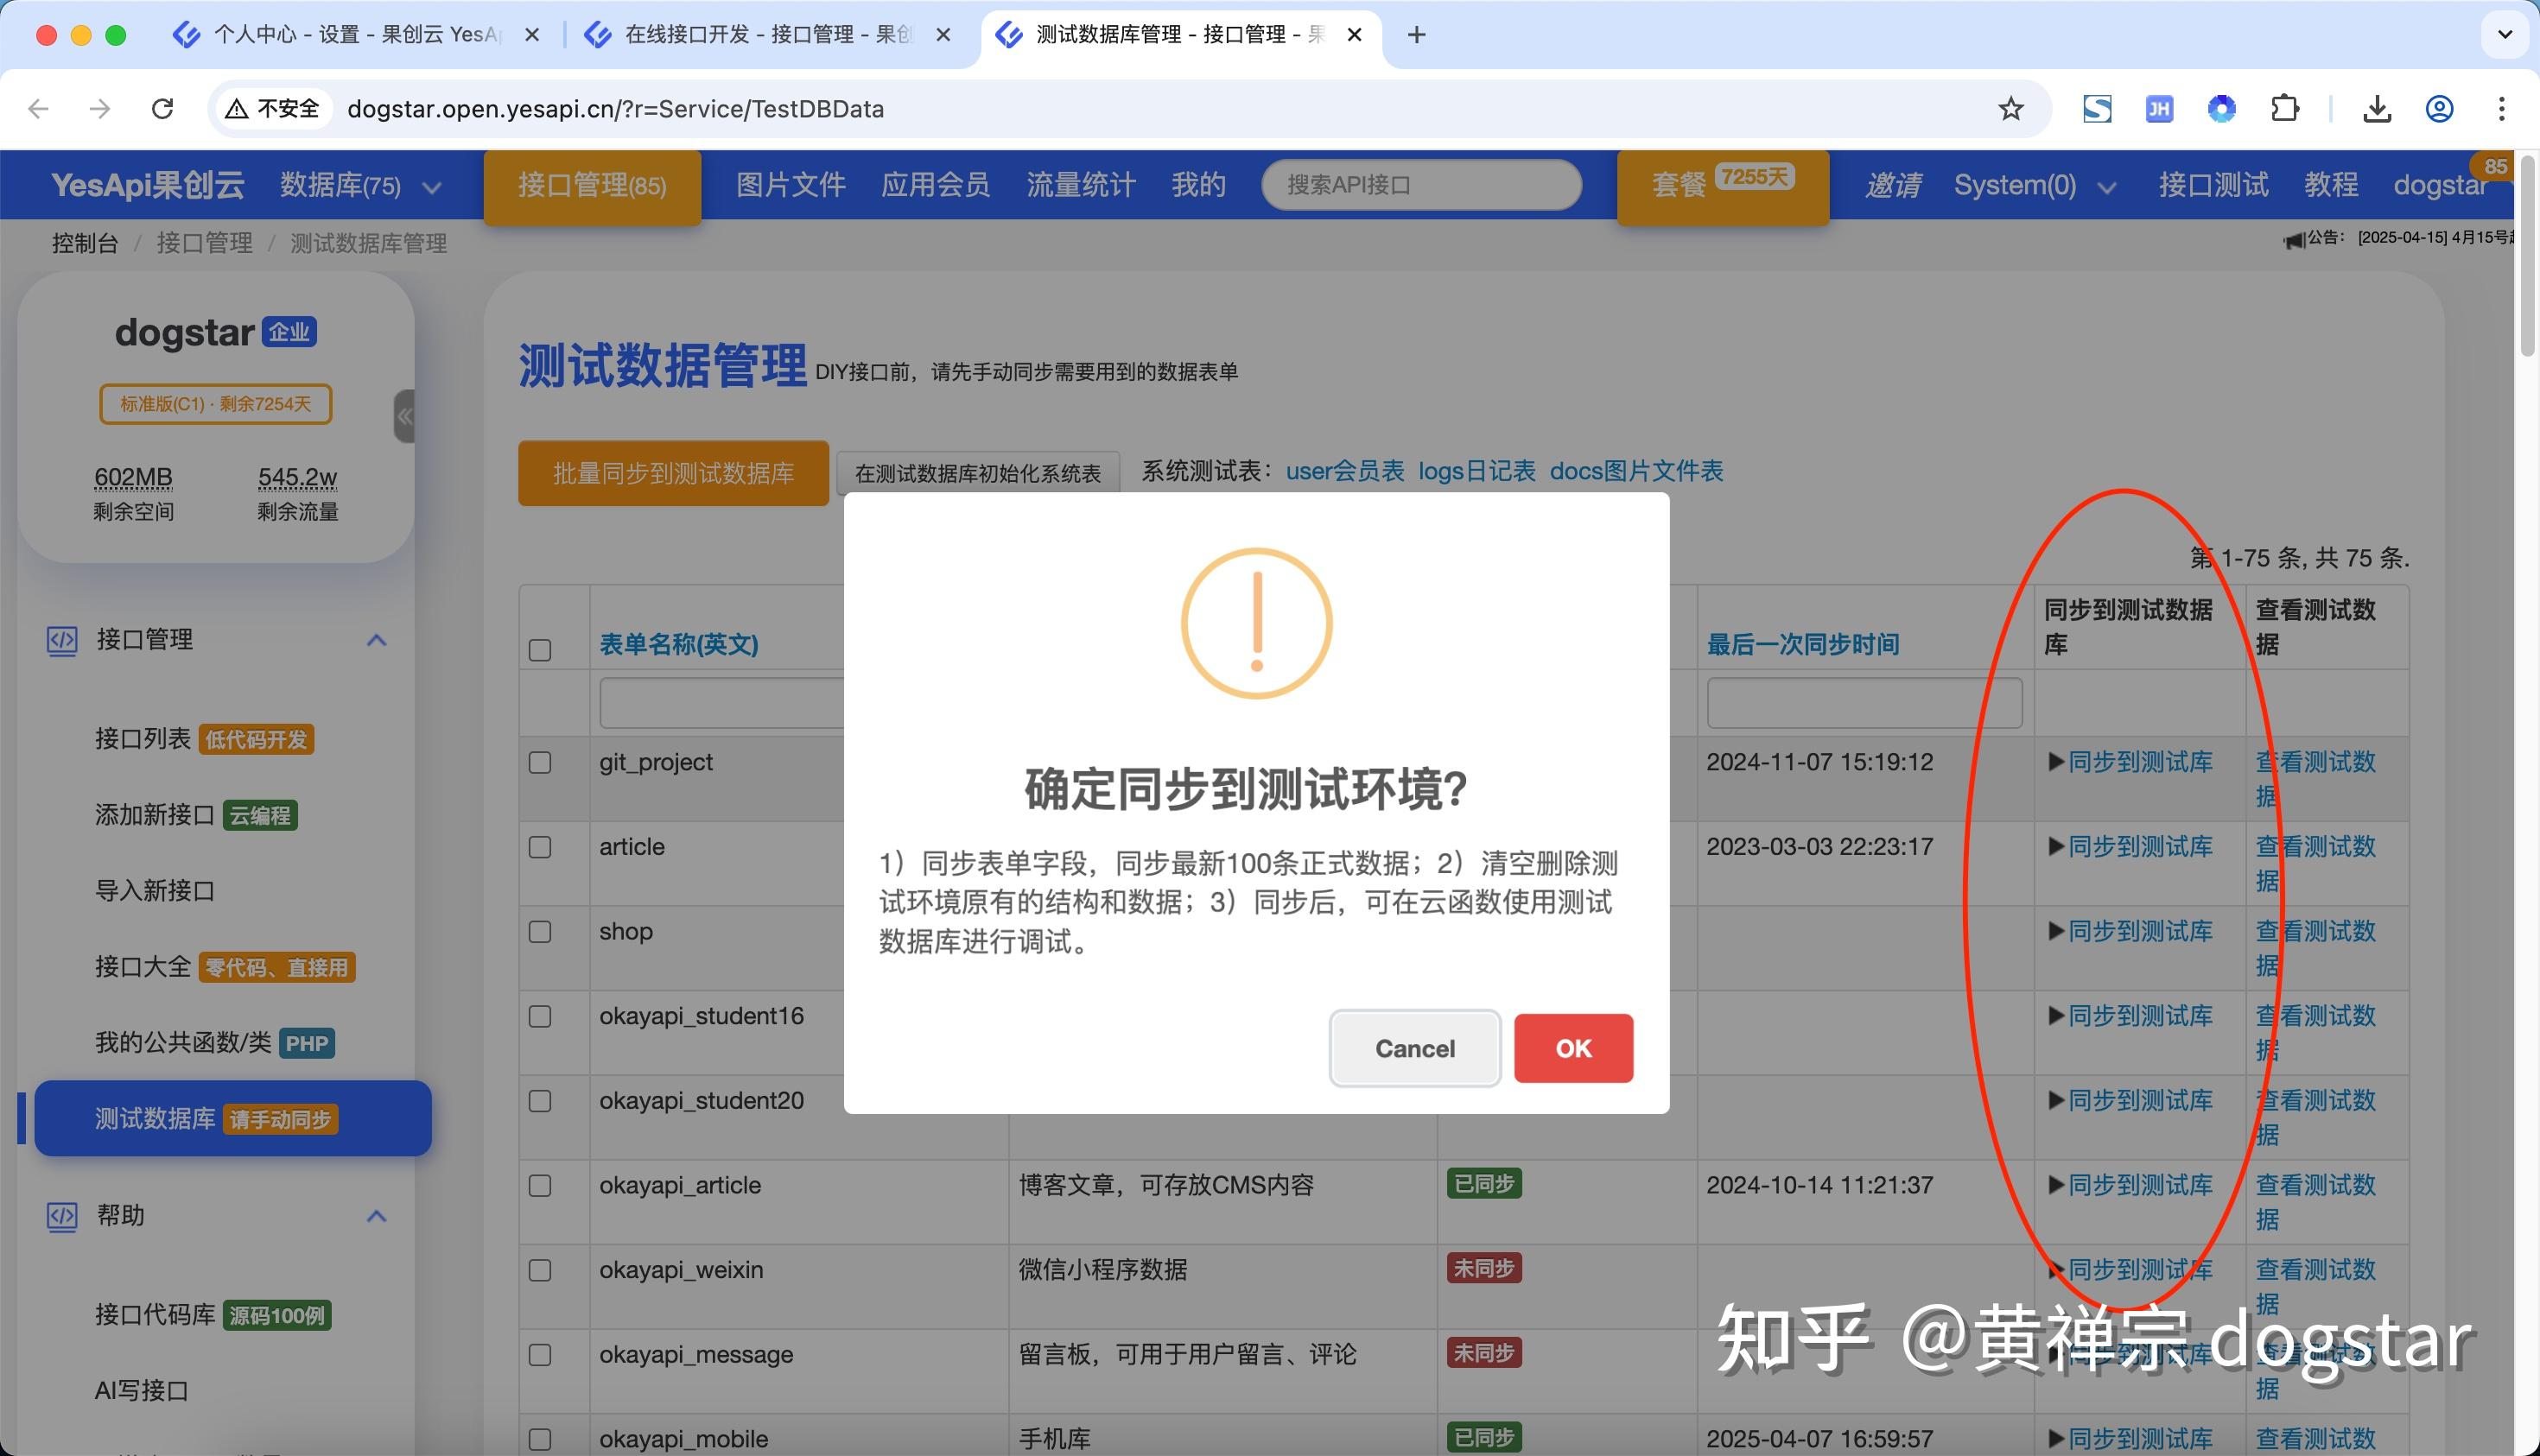Check the article row checkbox
Image resolution: width=2540 pixels, height=1456 pixels.
[539, 846]
